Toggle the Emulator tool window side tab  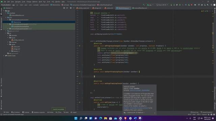pyautogui.click(x=215, y=106)
